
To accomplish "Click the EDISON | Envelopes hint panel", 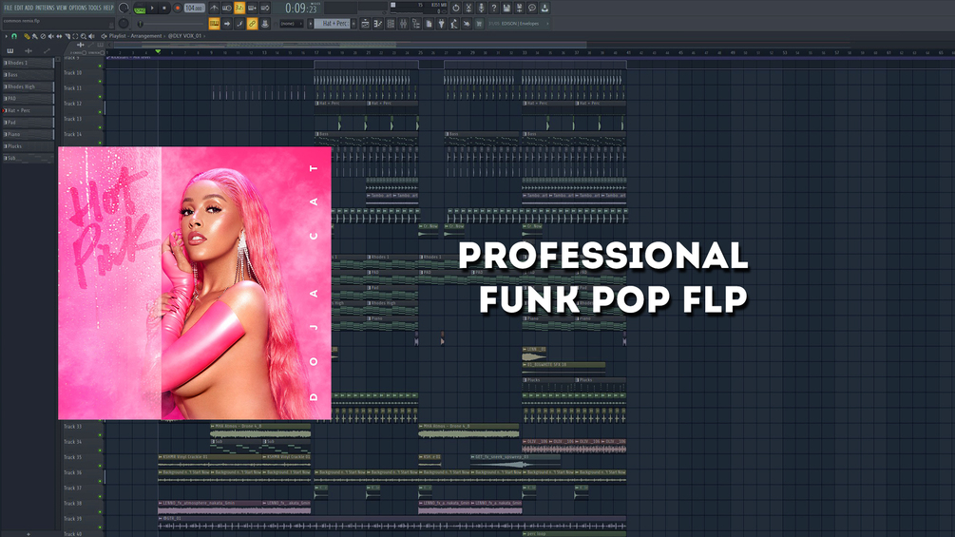I will click(x=519, y=24).
